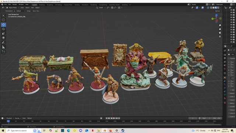Activate the Annotate pencil tool
The width and height of the screenshot is (236, 133).
point(3,43)
